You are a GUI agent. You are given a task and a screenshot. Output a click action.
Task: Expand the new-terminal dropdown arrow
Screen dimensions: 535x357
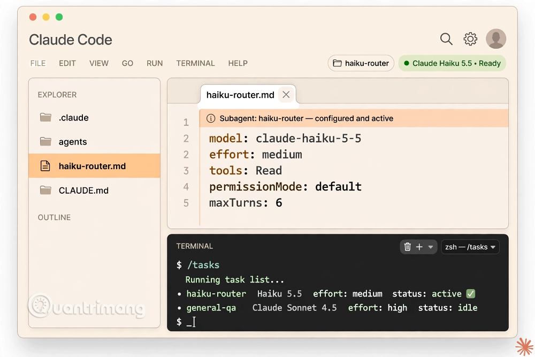[431, 247]
